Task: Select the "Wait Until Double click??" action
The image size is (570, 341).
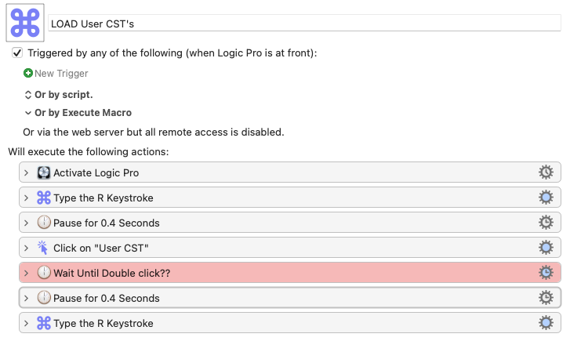Action: 274,273
